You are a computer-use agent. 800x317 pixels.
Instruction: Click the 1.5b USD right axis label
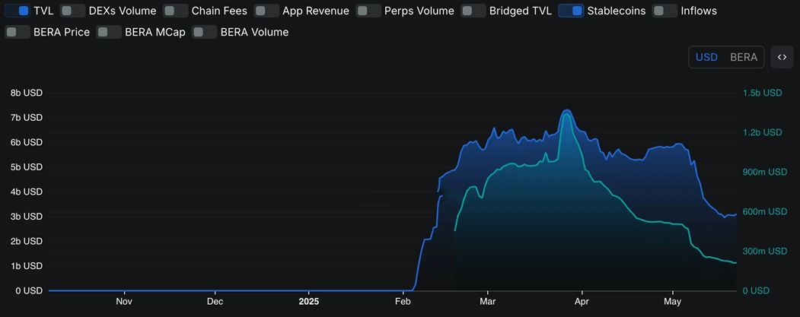point(762,93)
